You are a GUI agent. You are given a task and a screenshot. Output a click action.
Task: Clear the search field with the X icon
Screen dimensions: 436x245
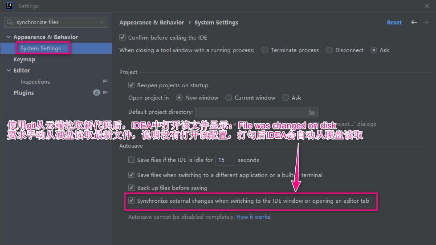pos(102,22)
